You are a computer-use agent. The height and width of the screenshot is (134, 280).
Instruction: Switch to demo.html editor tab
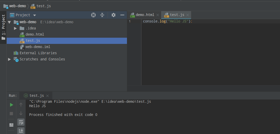pos(145,15)
